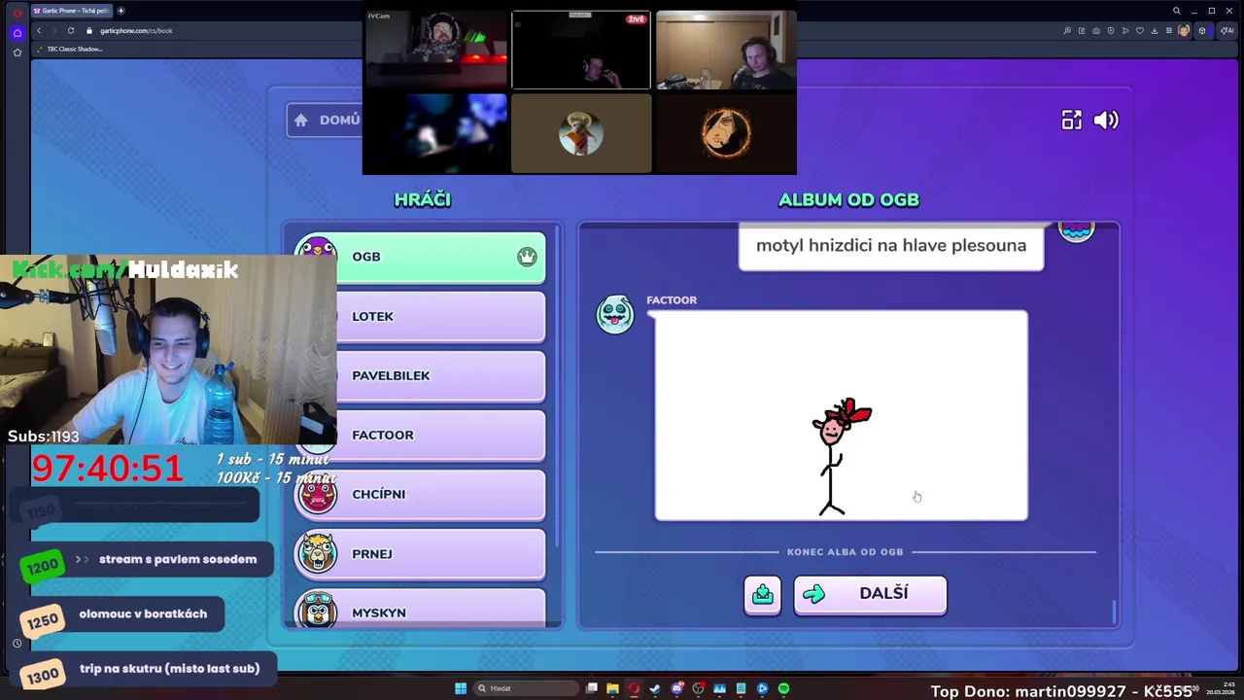Open Opera easy setup menu icon
The height and width of the screenshot is (700, 1244).
click(x=1169, y=30)
